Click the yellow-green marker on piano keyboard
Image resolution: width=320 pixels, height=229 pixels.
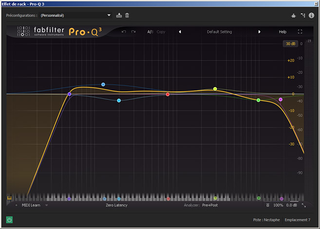coord(215,198)
